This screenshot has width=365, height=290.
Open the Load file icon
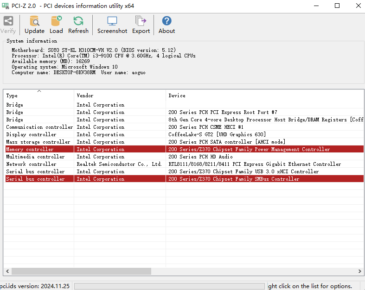click(56, 21)
